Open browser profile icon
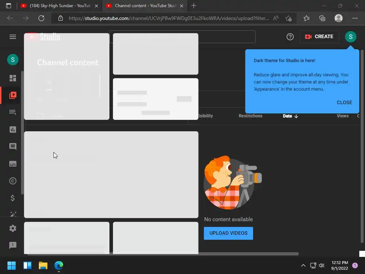Viewport: 365px width, 274px height. [x=339, y=18]
